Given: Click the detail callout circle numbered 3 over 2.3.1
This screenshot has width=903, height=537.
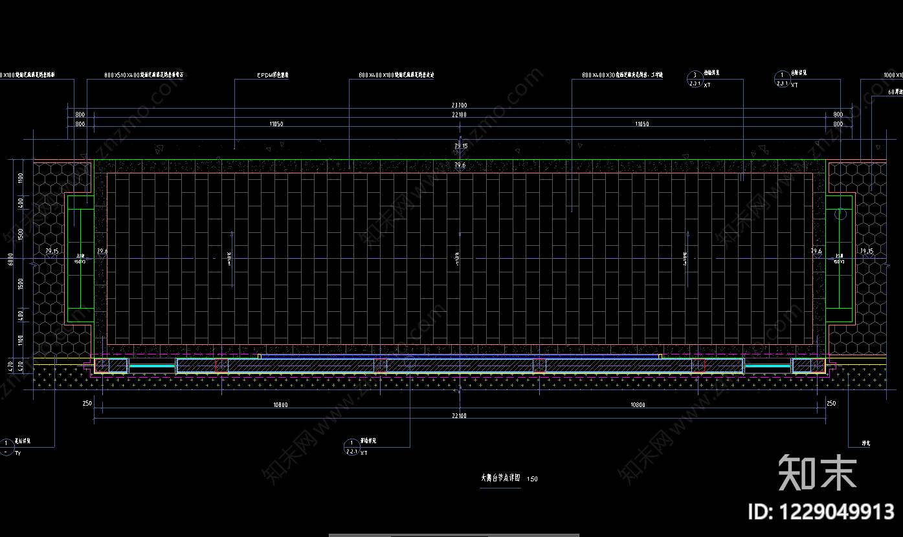Looking at the screenshot, I should pos(695,79).
